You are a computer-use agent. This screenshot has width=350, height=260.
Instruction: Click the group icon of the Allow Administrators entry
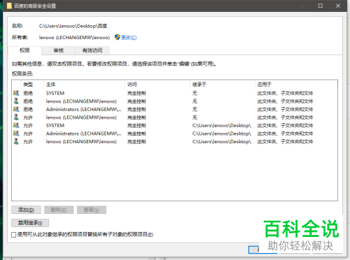[16, 133]
